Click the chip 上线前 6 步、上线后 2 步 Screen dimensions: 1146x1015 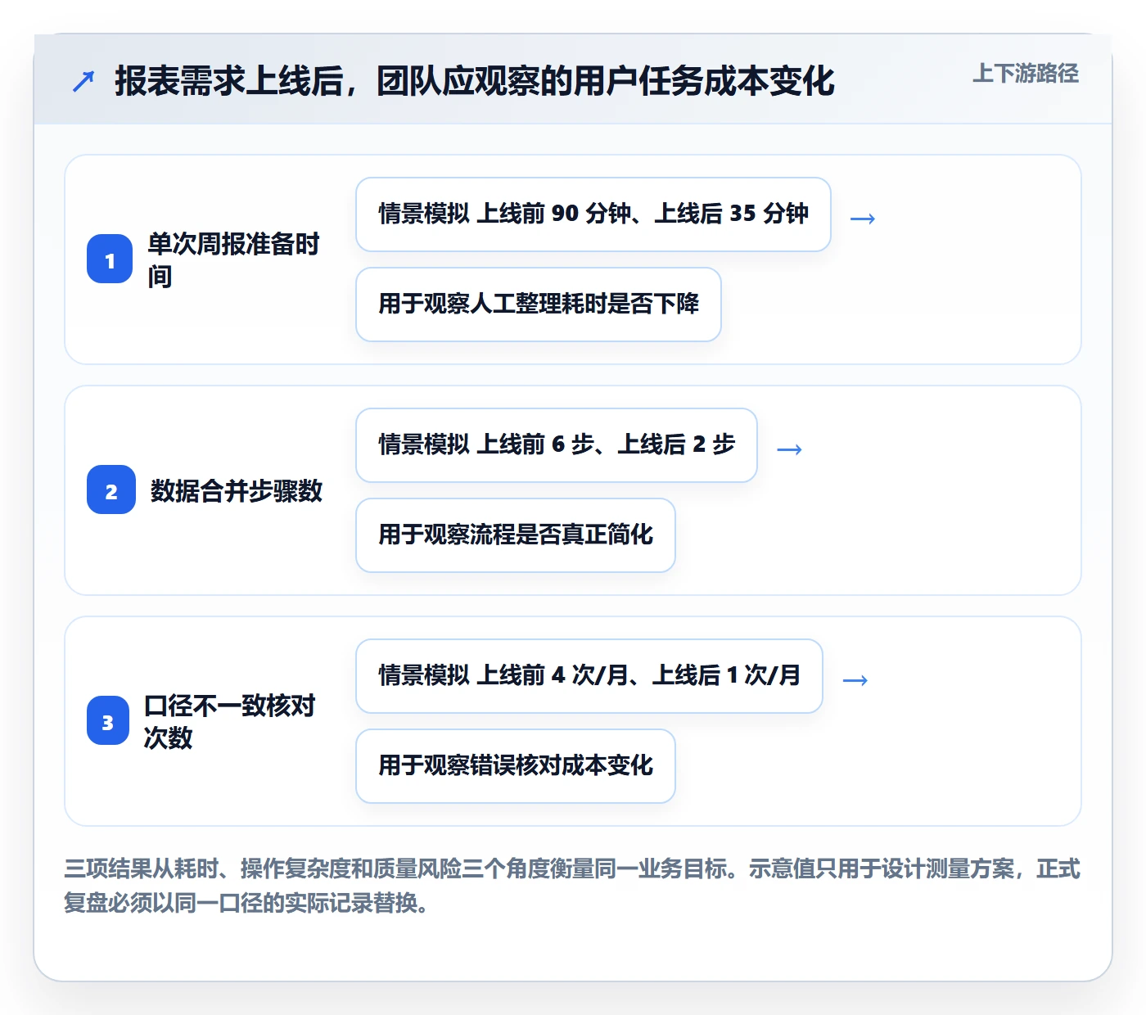[557, 445]
